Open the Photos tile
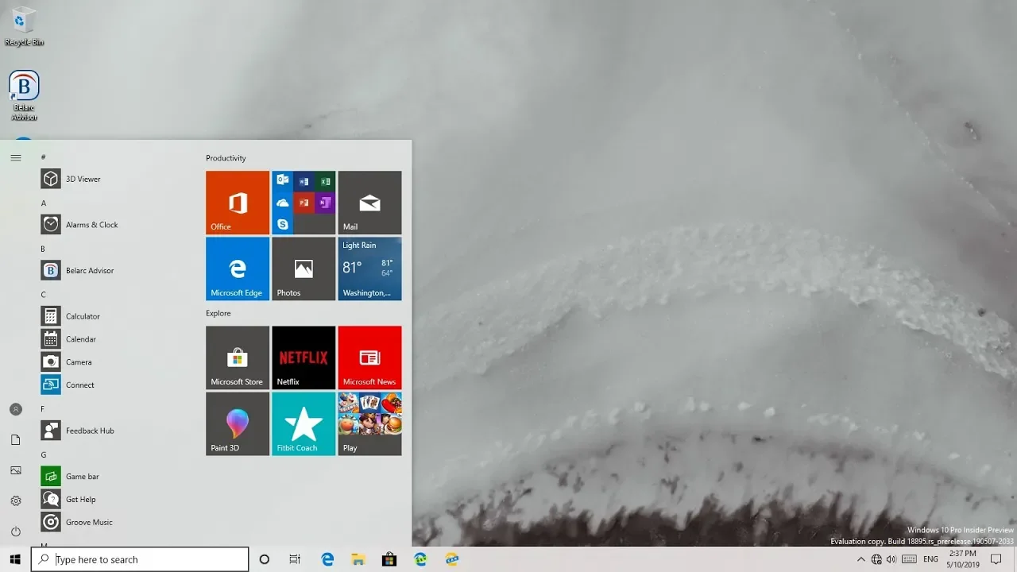Viewport: 1017px width, 572px height. pos(304,269)
